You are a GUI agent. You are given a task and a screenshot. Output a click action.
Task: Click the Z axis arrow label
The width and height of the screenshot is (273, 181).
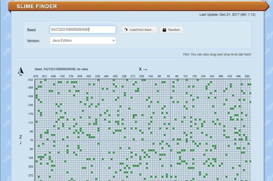21,140
